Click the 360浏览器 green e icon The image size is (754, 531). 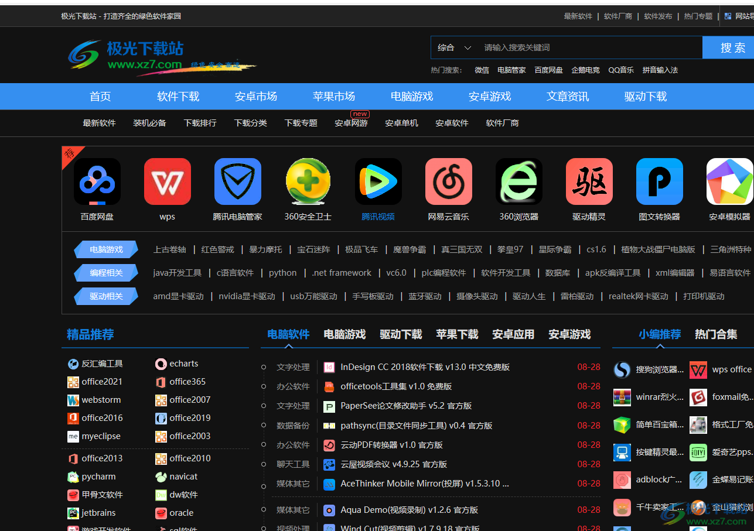point(519,181)
